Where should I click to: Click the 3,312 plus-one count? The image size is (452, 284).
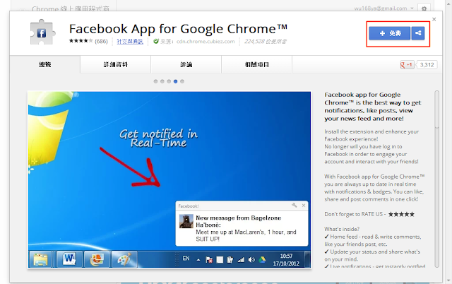click(x=427, y=65)
